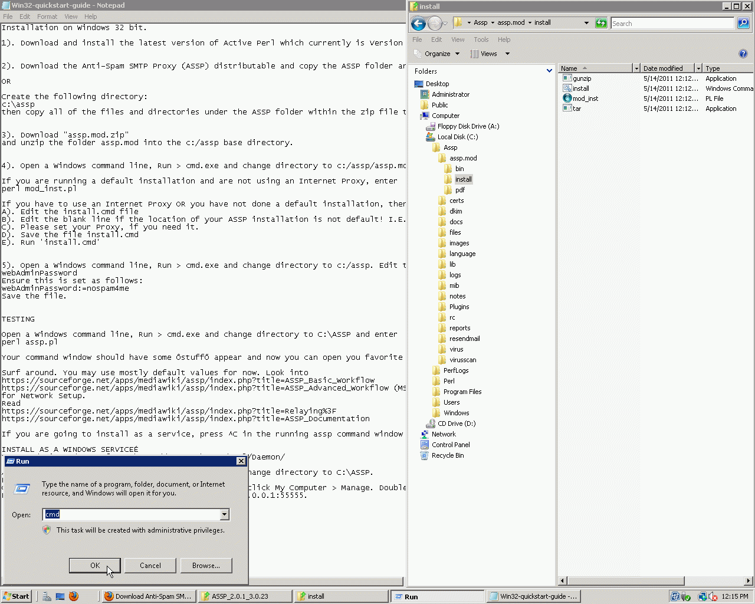Collapse the Folders pane chevron

(x=549, y=71)
